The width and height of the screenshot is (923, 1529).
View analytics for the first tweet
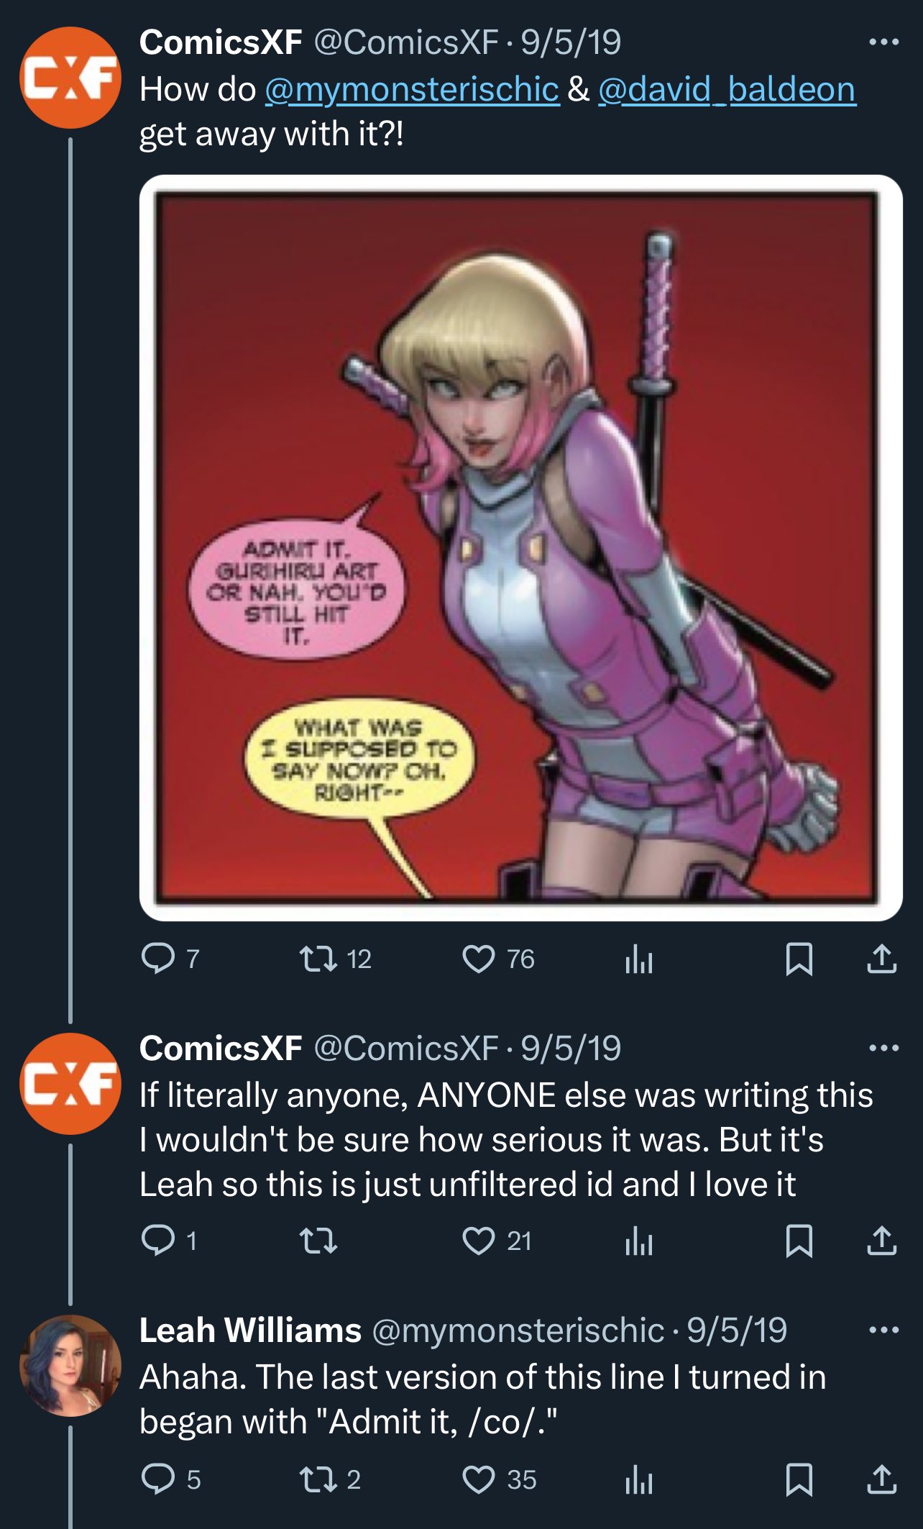[638, 959]
